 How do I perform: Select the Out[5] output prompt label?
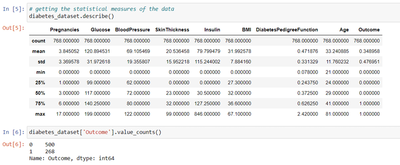(x=13, y=28)
